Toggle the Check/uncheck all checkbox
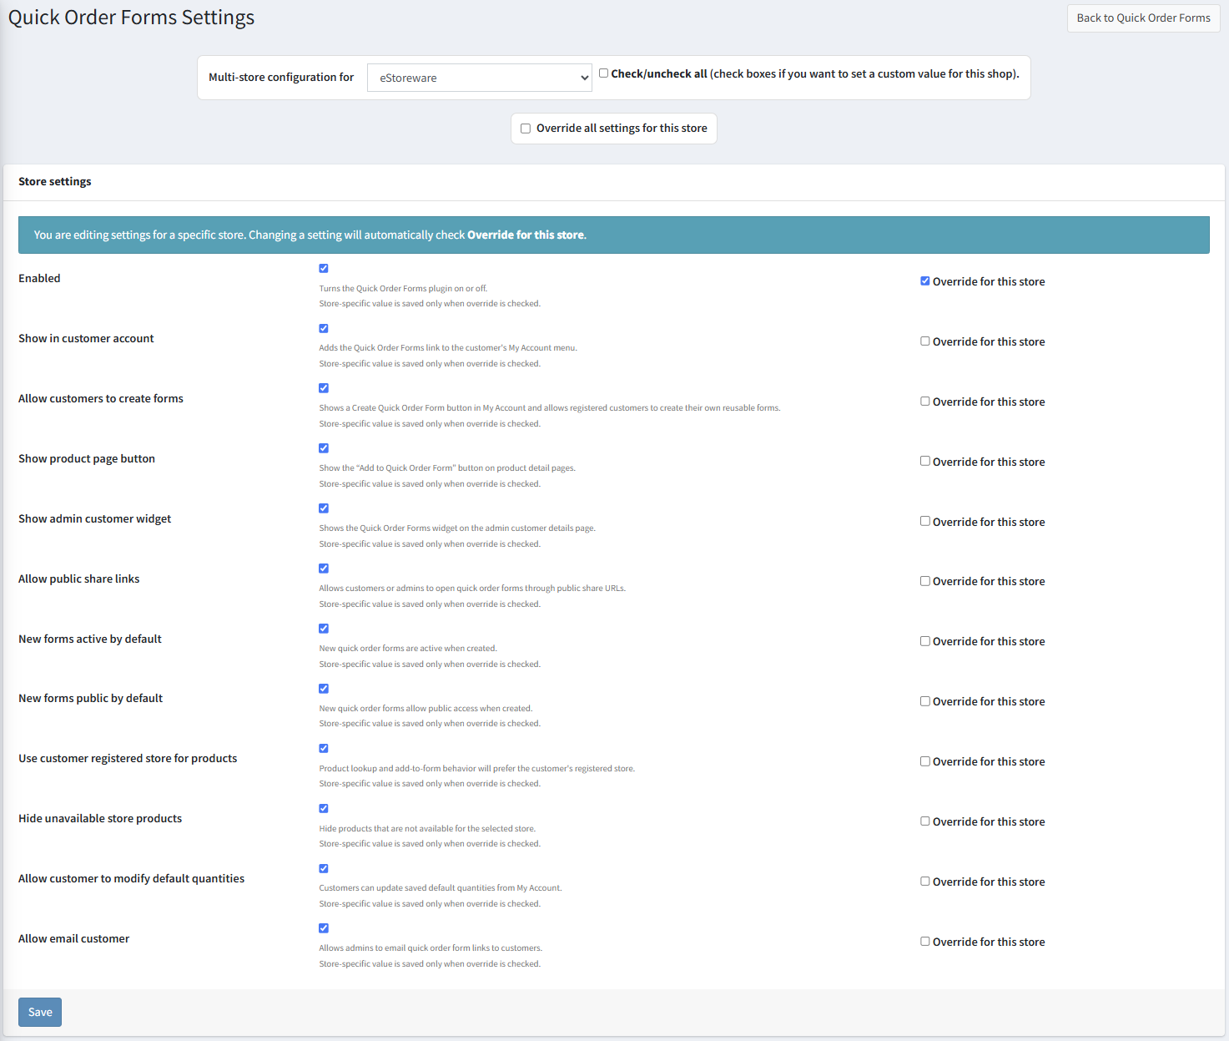 click(x=603, y=73)
